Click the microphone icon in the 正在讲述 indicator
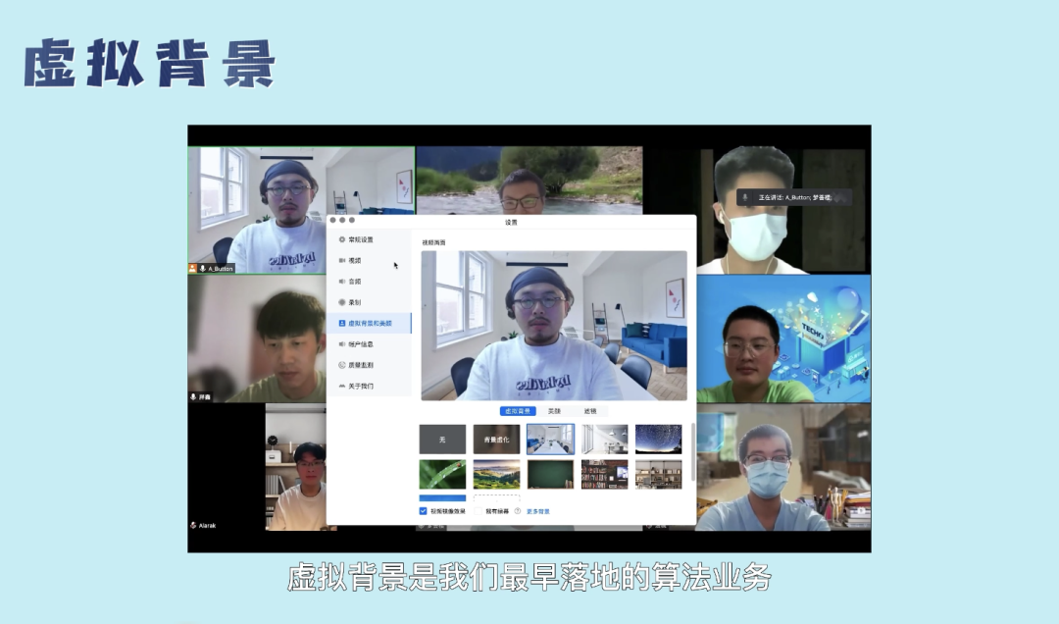The image size is (1059, 624). [x=745, y=197]
